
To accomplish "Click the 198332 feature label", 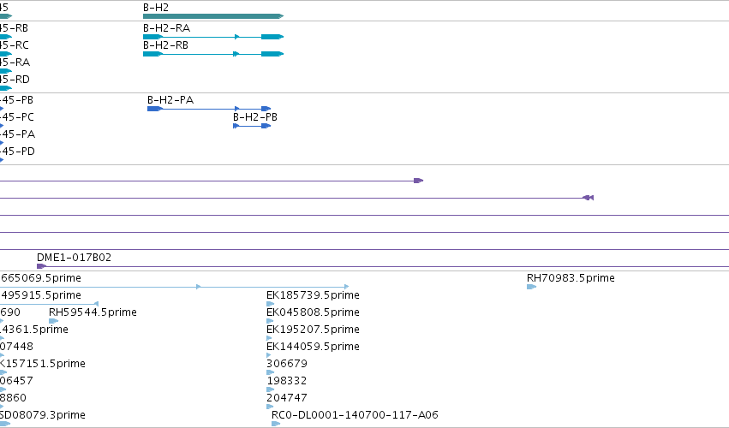I will click(286, 381).
